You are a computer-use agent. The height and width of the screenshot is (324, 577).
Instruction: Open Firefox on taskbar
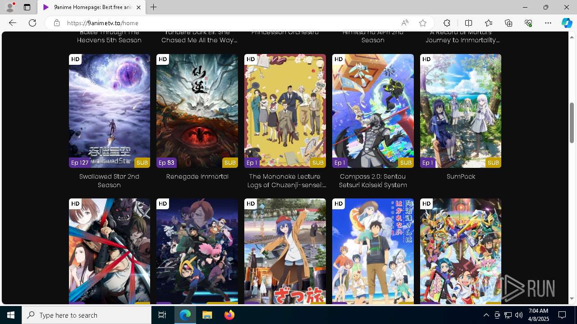[229, 315]
